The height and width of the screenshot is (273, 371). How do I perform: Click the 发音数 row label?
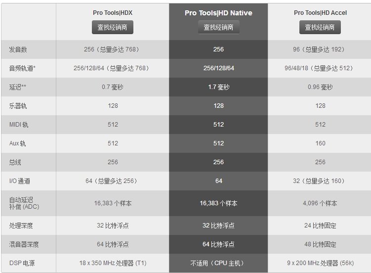pos(18,49)
